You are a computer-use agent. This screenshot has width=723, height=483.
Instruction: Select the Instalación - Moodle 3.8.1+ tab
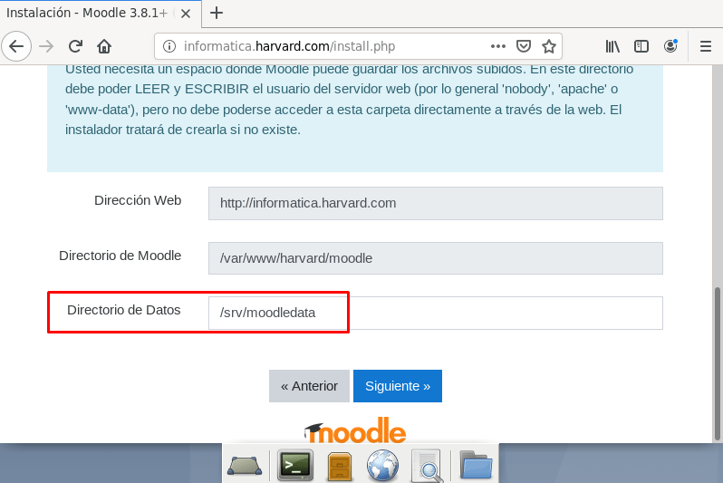pyautogui.click(x=86, y=13)
